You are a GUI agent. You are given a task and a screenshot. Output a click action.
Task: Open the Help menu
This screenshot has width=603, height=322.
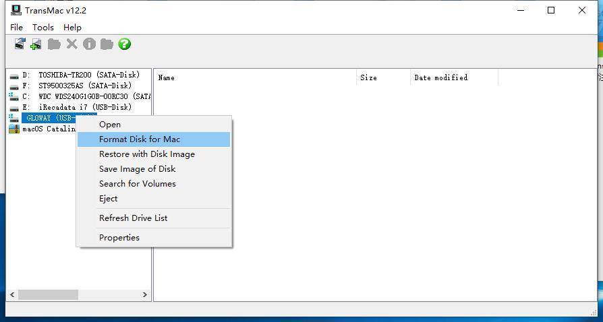72,27
